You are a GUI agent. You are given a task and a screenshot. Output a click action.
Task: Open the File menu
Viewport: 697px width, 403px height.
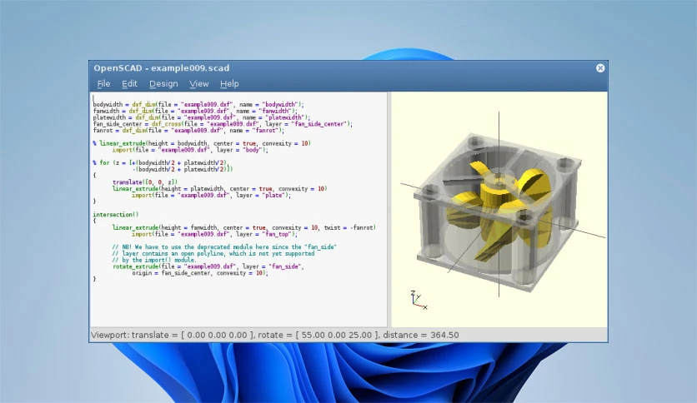click(x=103, y=83)
